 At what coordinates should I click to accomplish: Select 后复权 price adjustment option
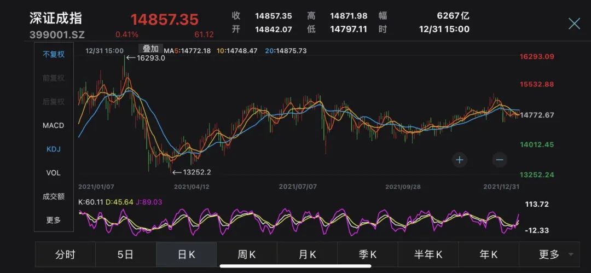tap(54, 102)
